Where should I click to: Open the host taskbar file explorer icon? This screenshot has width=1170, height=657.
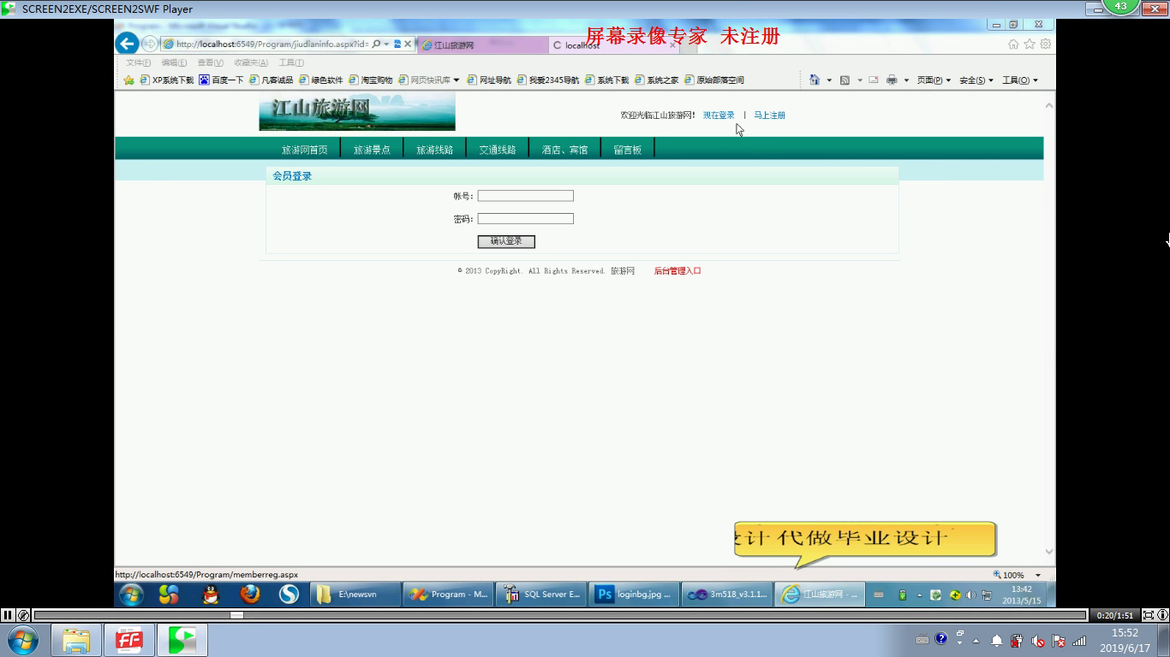[76, 640]
